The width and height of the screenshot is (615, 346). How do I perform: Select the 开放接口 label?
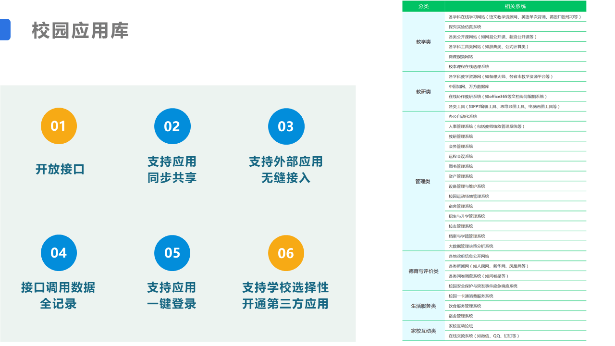(x=60, y=169)
